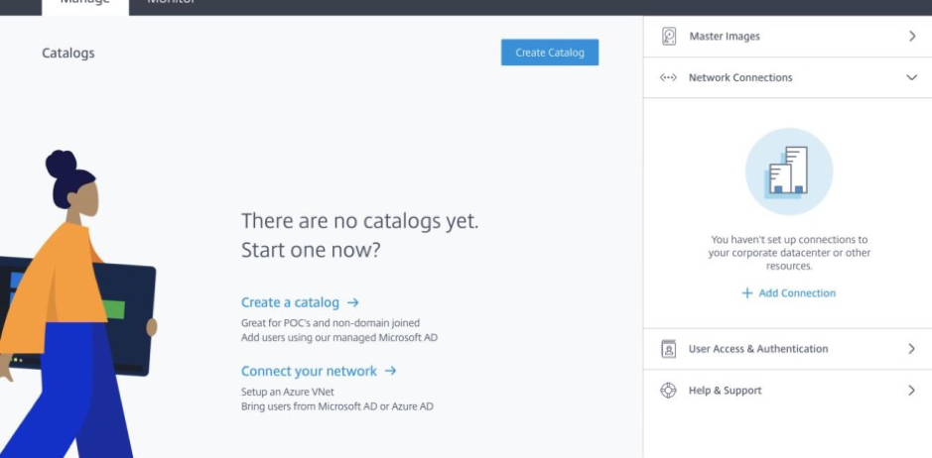Screen dimensions: 932x458
Task: Click the Help & Support lifebuoy icon
Action: click(x=669, y=391)
